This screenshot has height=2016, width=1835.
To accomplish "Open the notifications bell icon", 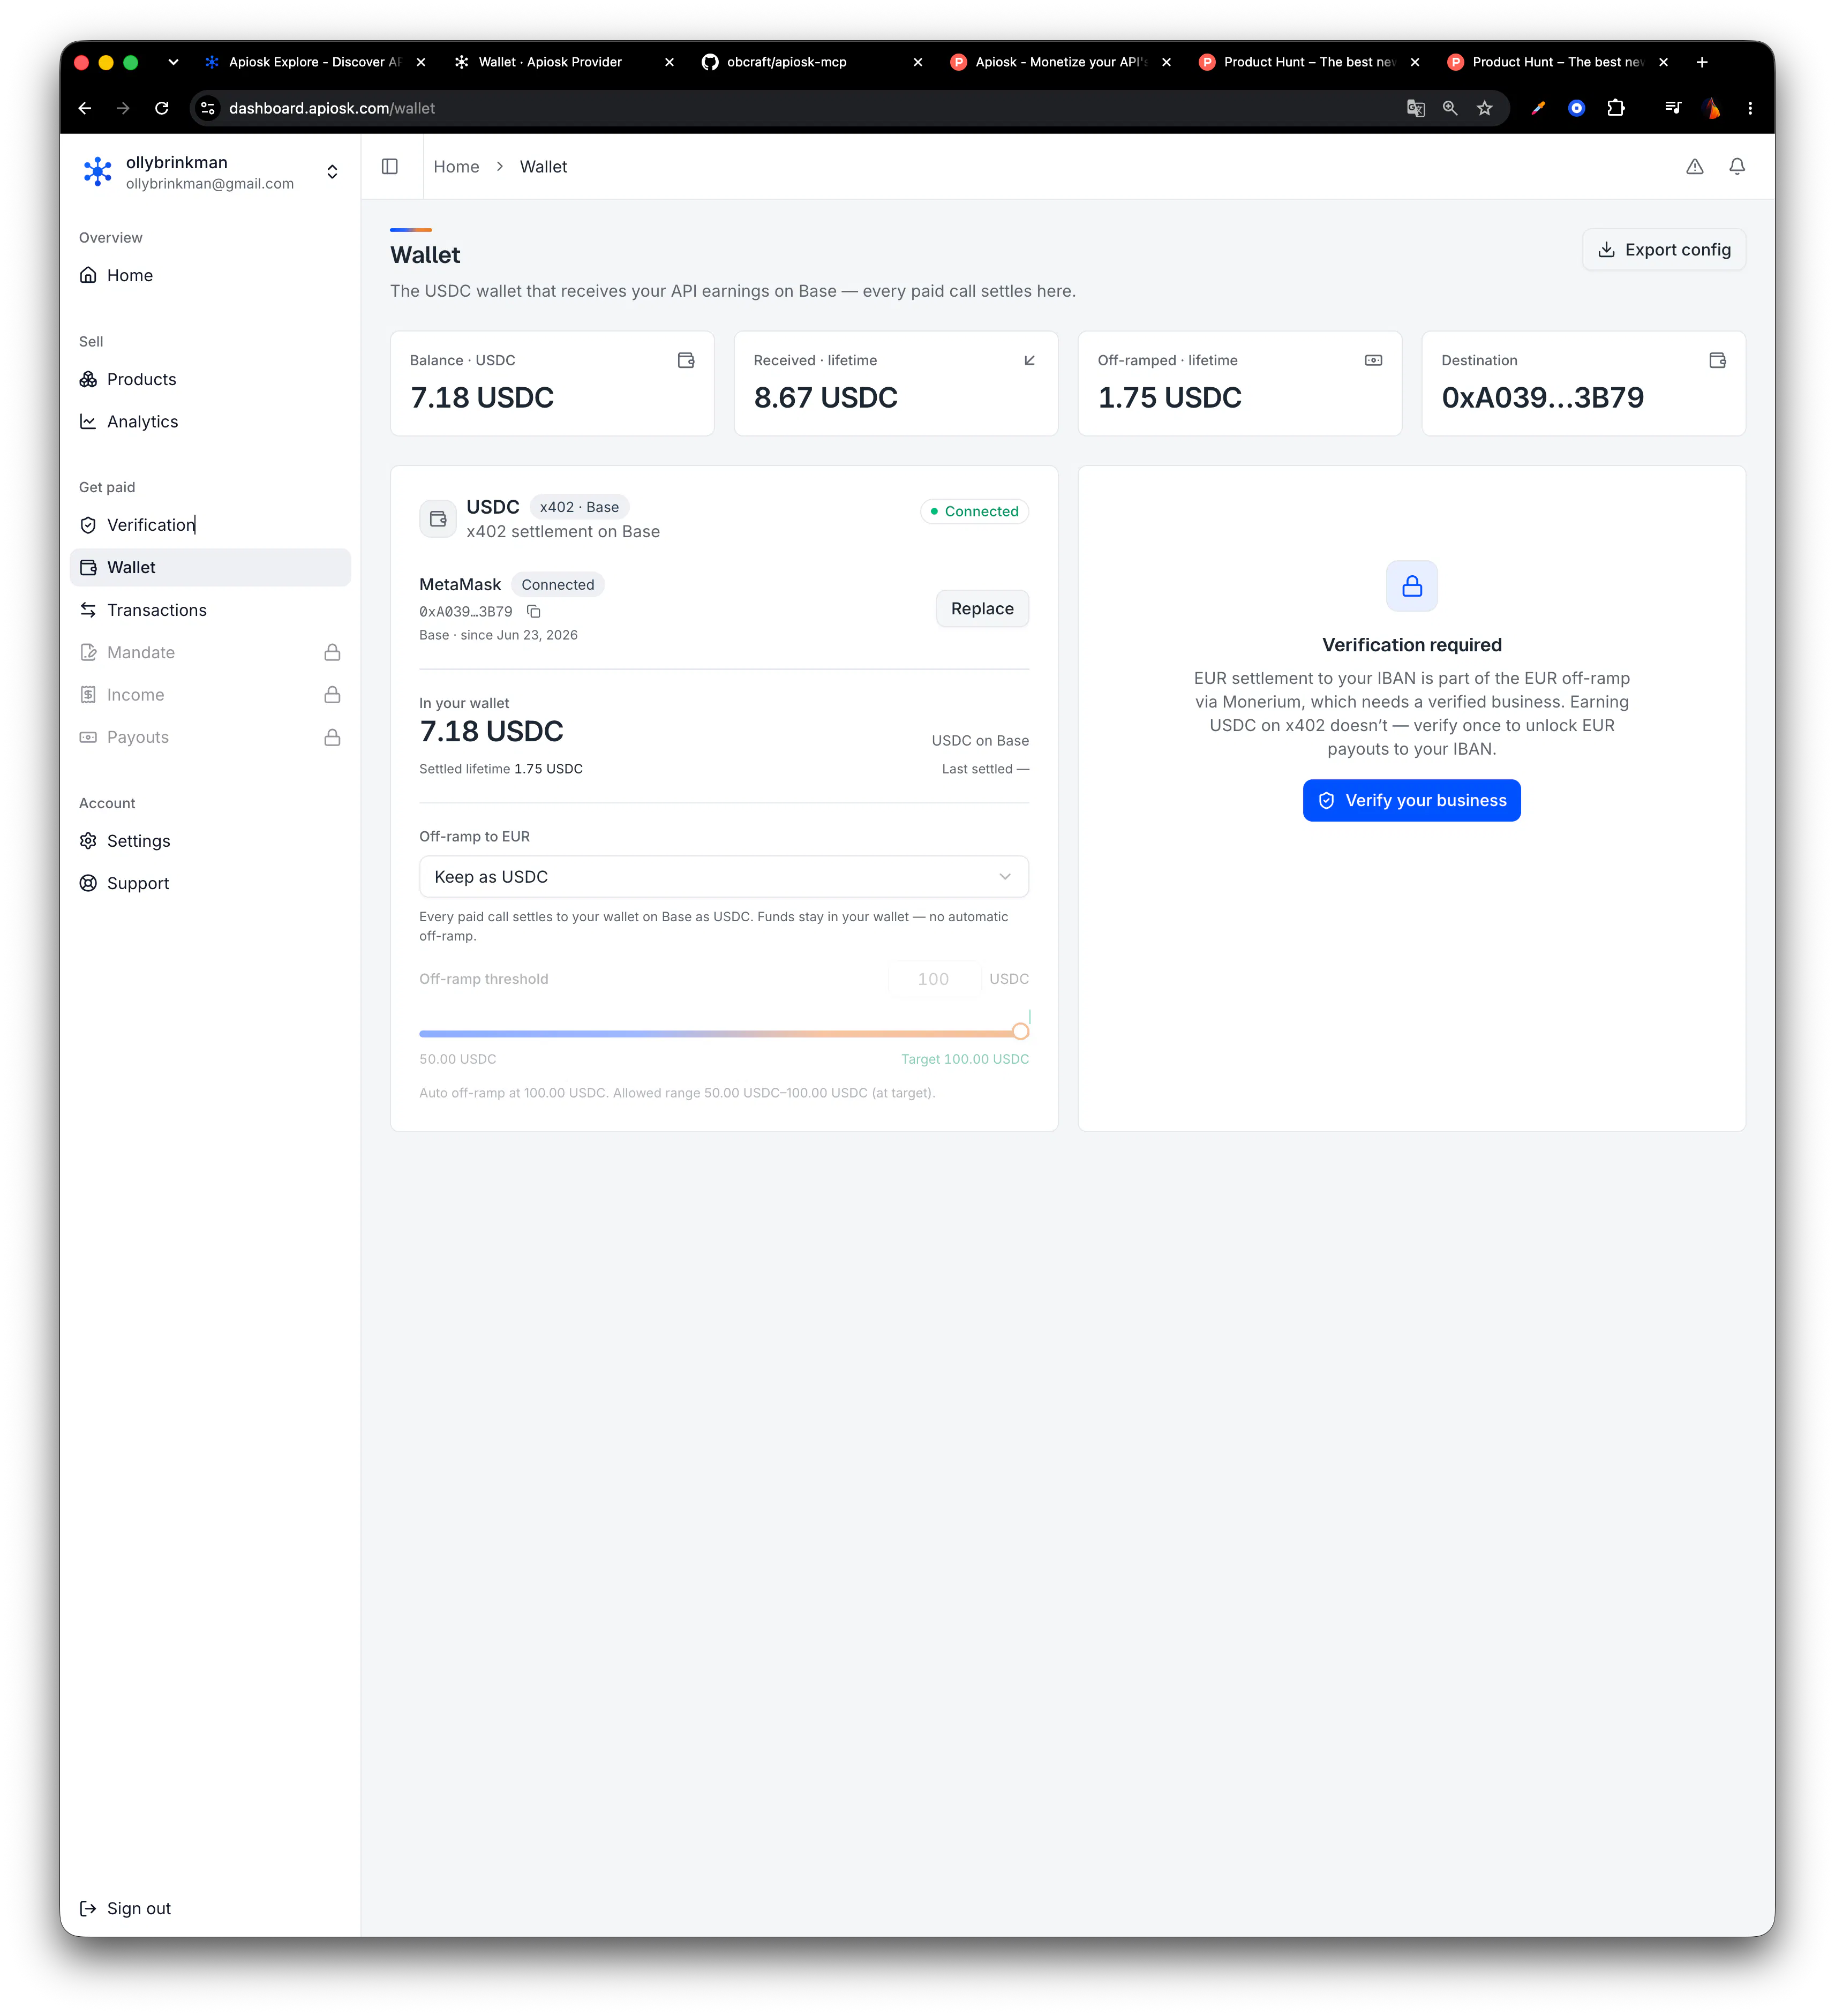I will (1737, 166).
